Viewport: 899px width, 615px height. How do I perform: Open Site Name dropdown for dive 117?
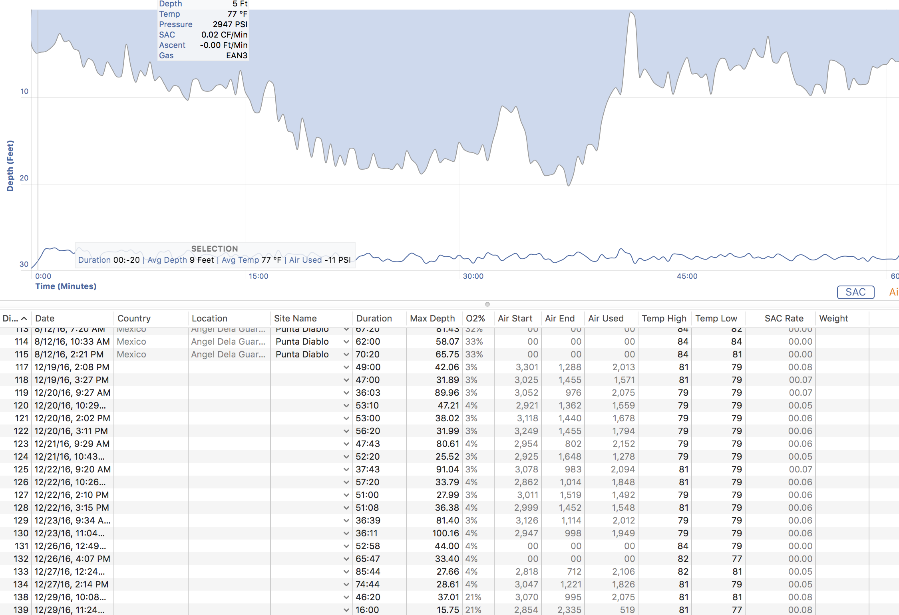[x=346, y=367]
